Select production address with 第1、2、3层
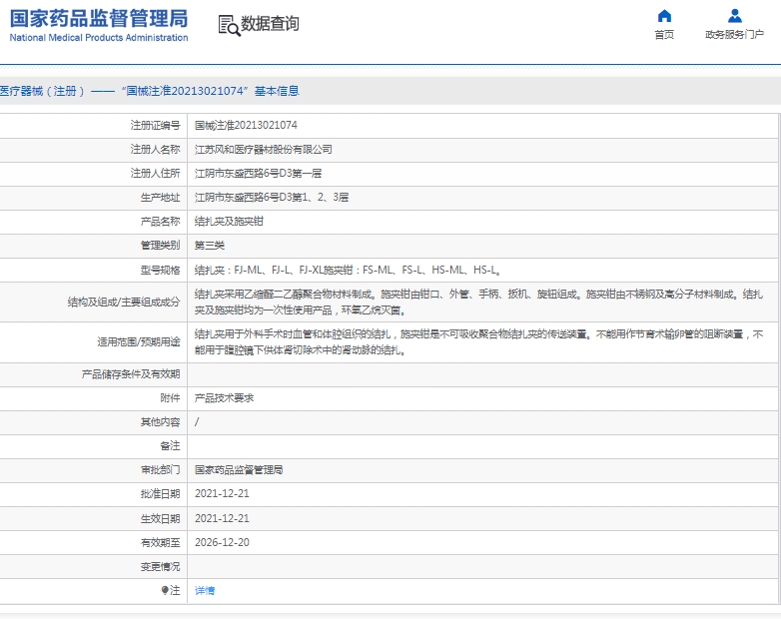The height and width of the screenshot is (619, 781). tap(272, 198)
